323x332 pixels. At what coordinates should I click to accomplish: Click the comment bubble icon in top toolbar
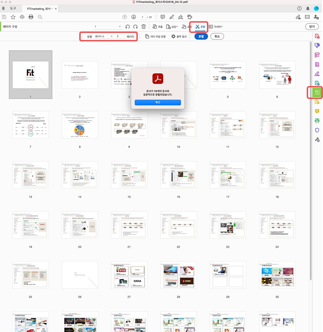(x=163, y=17)
